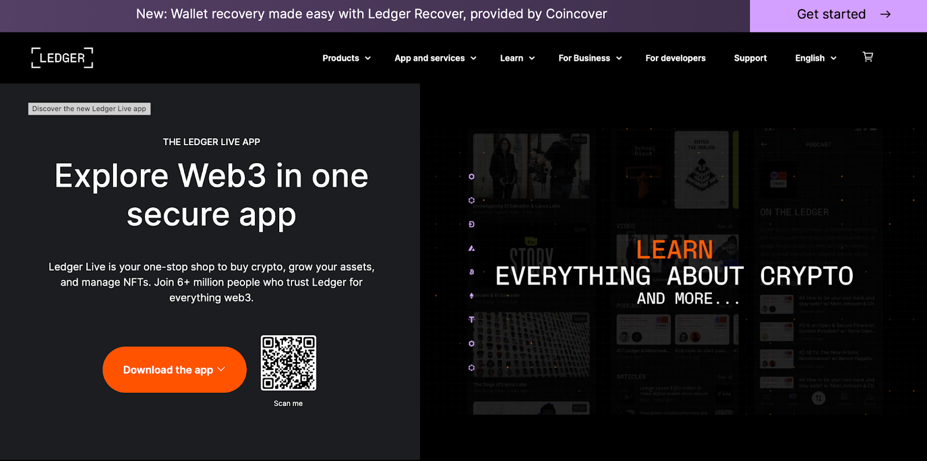This screenshot has width=927, height=461.
Task: Click the AND MORE... text
Action: tap(688, 298)
